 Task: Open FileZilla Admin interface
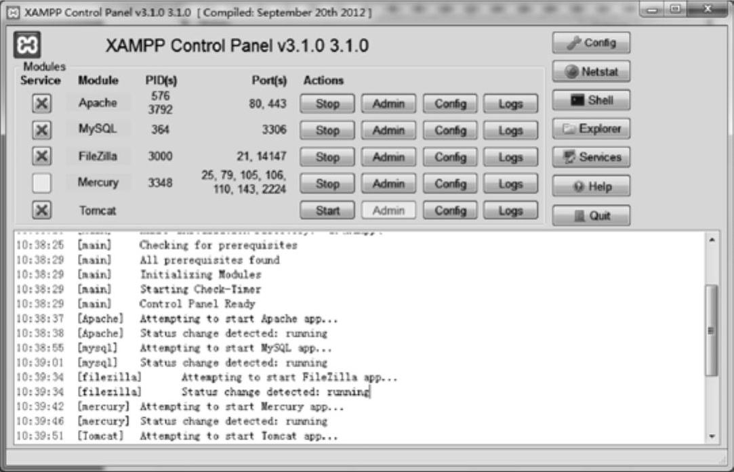(388, 157)
